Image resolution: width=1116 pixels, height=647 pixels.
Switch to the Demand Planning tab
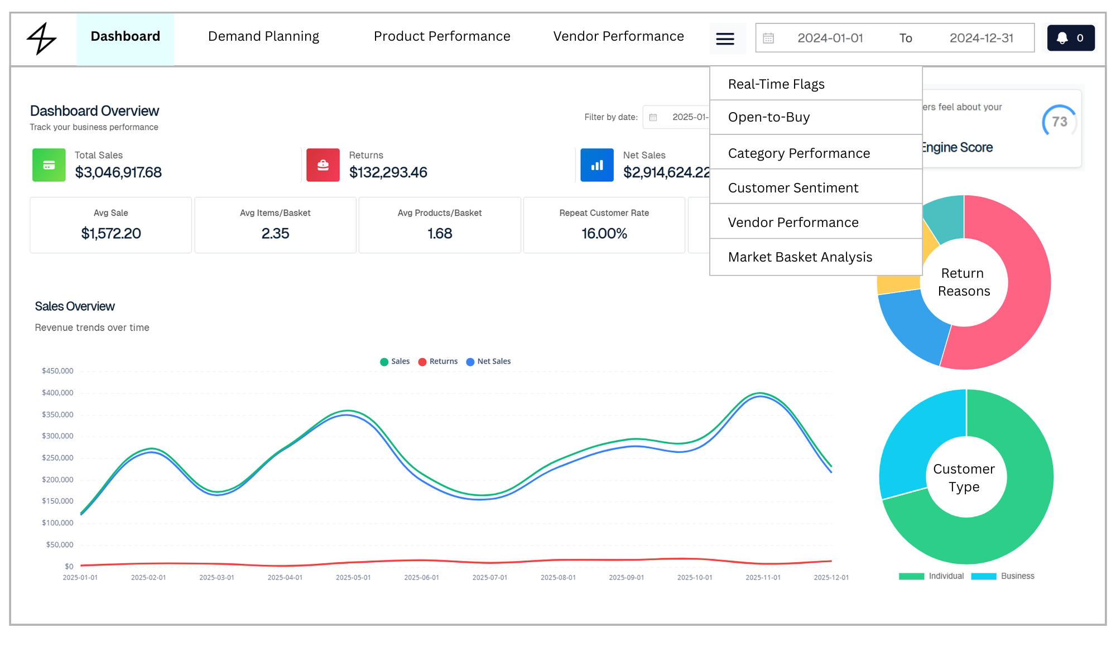click(x=263, y=36)
